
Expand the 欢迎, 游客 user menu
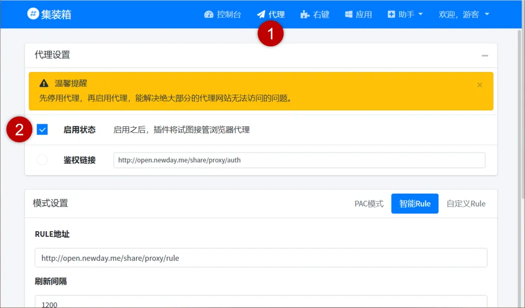(463, 15)
